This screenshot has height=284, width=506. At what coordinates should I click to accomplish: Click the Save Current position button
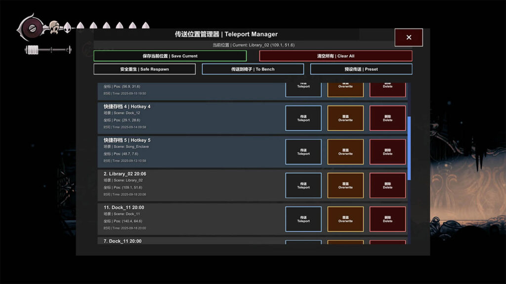click(x=170, y=56)
